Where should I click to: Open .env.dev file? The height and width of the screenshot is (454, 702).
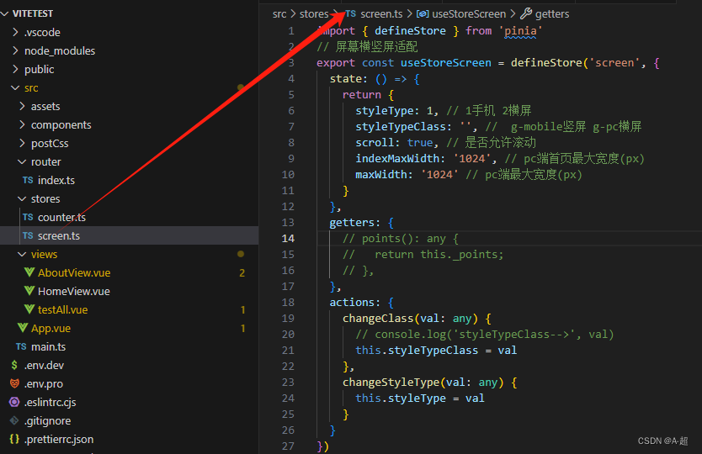(x=44, y=366)
